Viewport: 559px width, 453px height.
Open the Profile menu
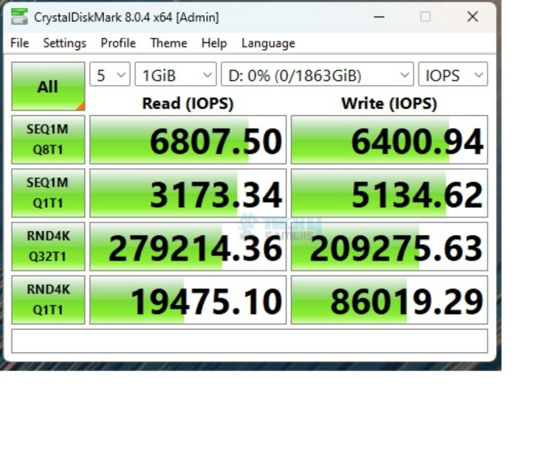(118, 43)
